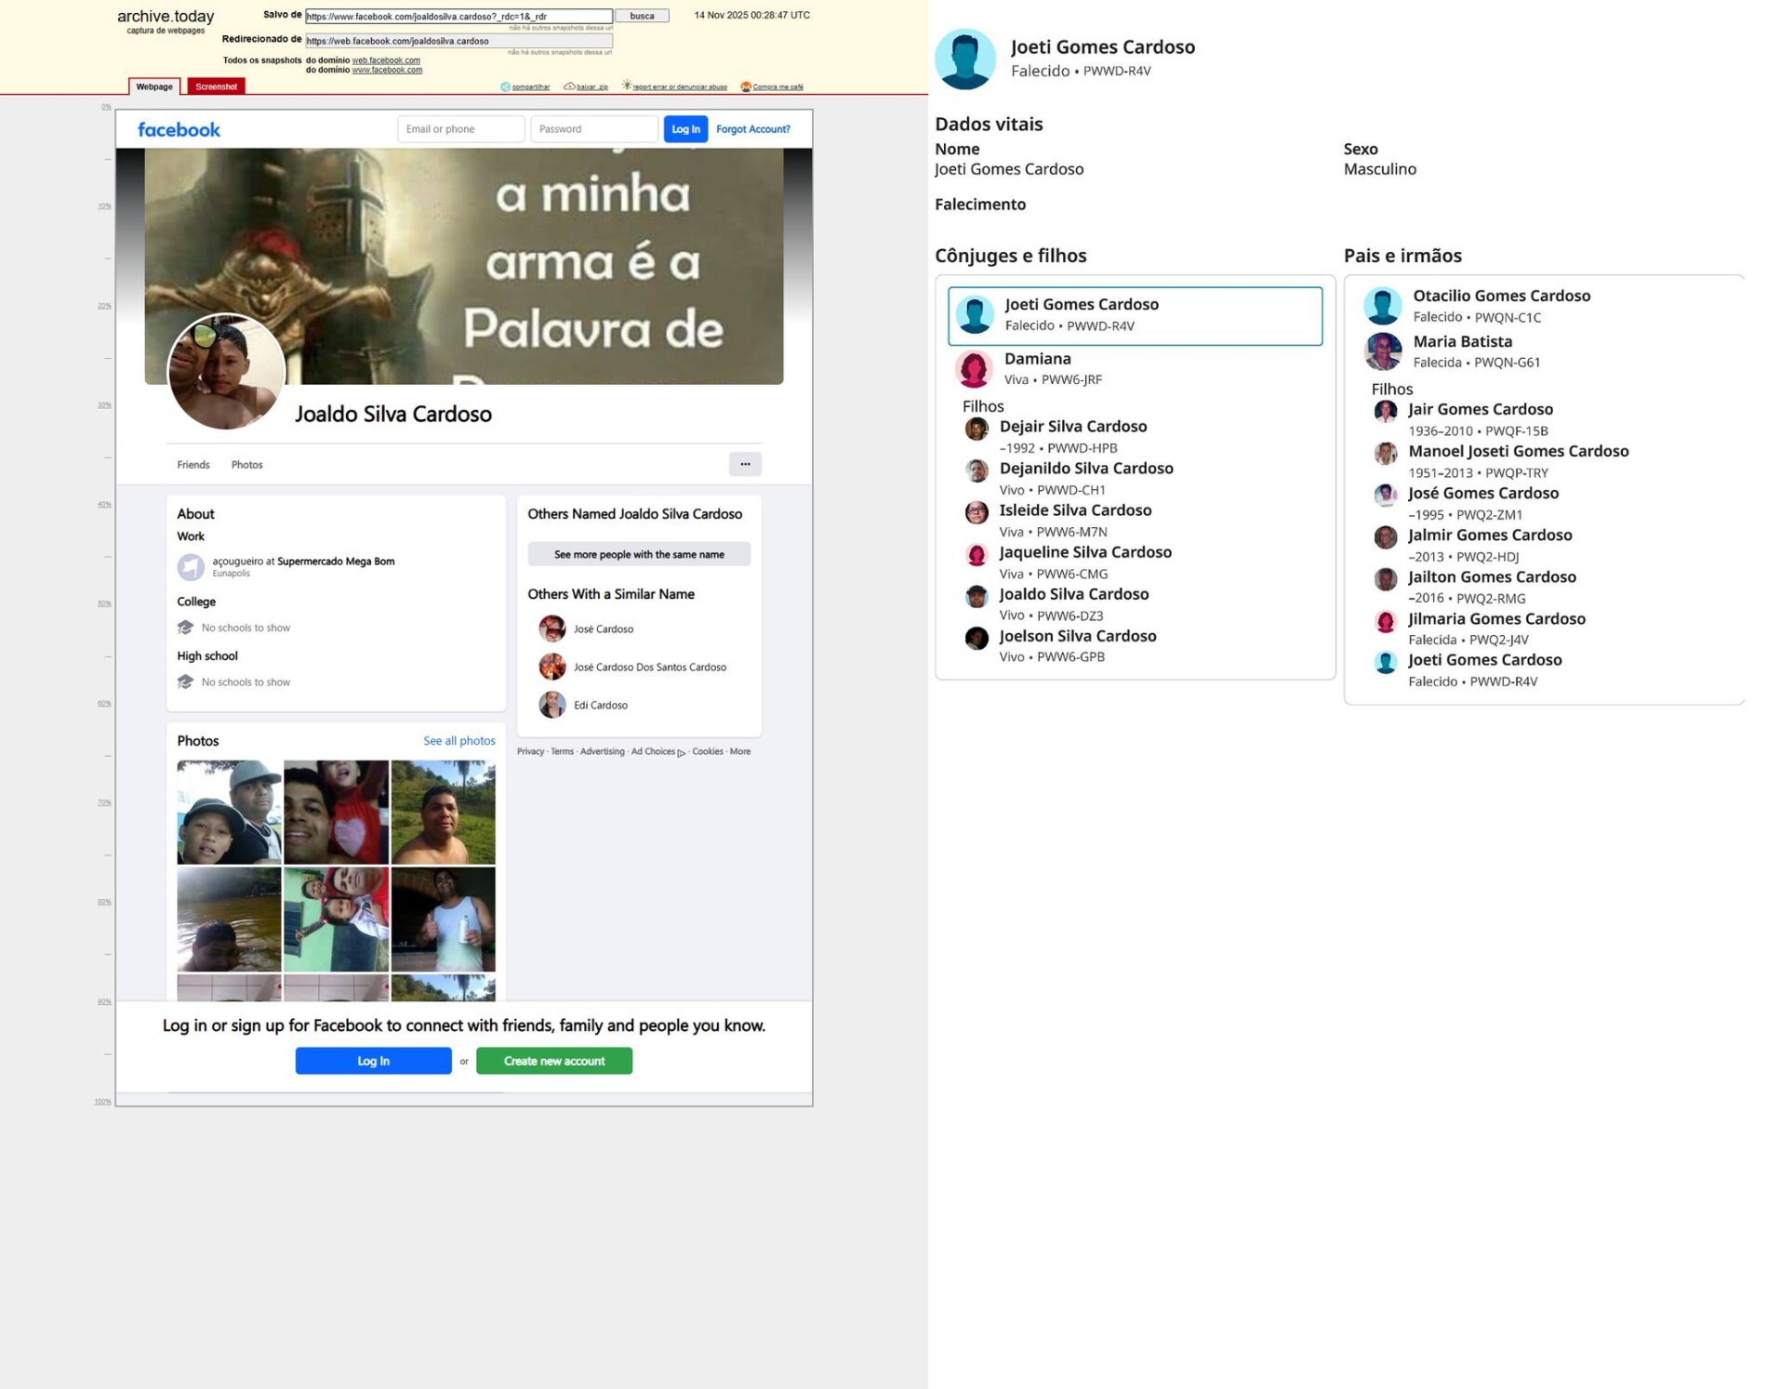Switch to the Screenshot tab
Image resolution: width=1767 pixels, height=1389 pixels.
tap(216, 86)
